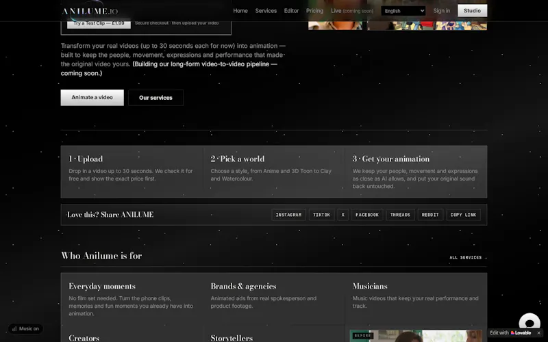548x342 pixels.
Task: Select the 1 · Upload step heading
Action: point(86,159)
